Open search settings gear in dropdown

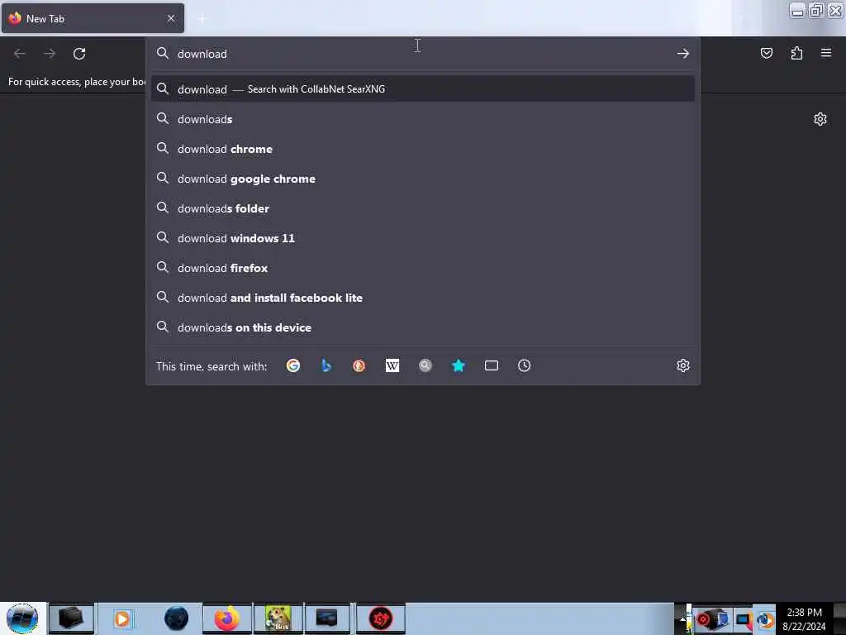(683, 365)
